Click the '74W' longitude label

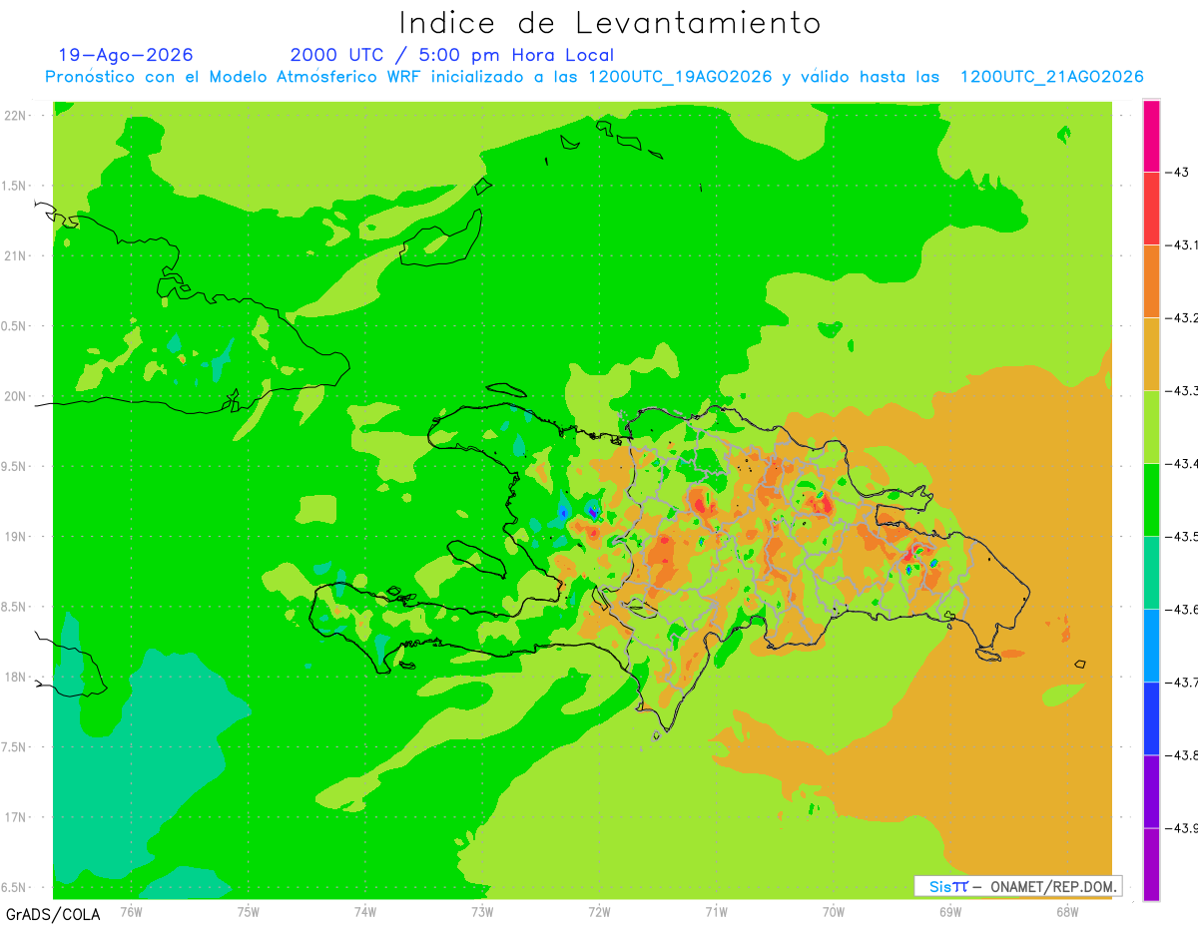[365, 911]
